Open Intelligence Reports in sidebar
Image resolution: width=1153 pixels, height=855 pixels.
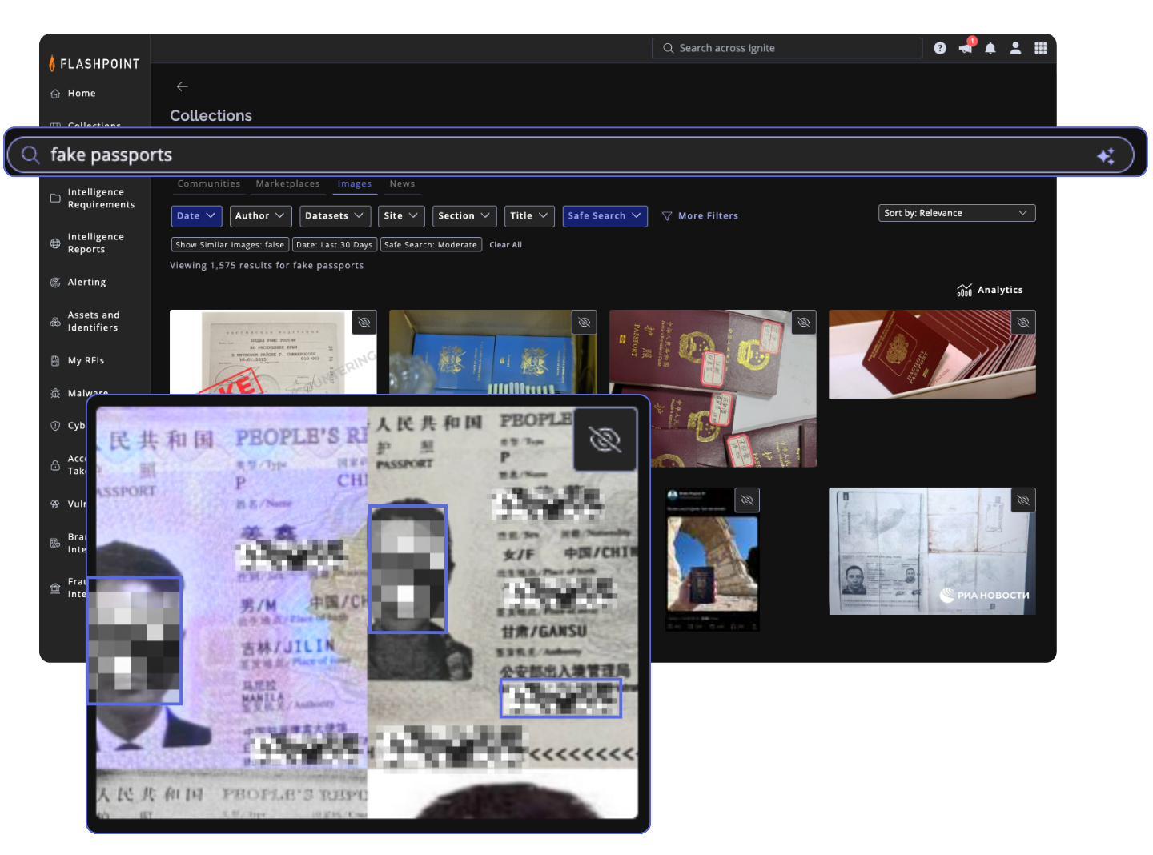(x=95, y=243)
